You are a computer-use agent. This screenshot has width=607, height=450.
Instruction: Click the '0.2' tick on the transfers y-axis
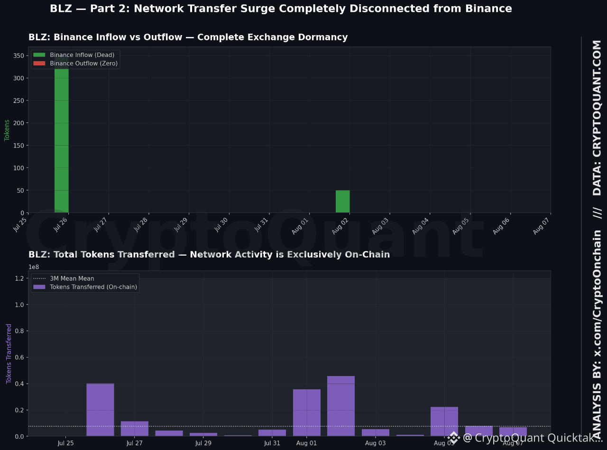(19, 410)
